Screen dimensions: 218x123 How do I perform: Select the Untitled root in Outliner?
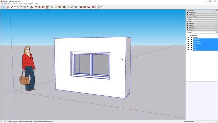tap(194, 35)
